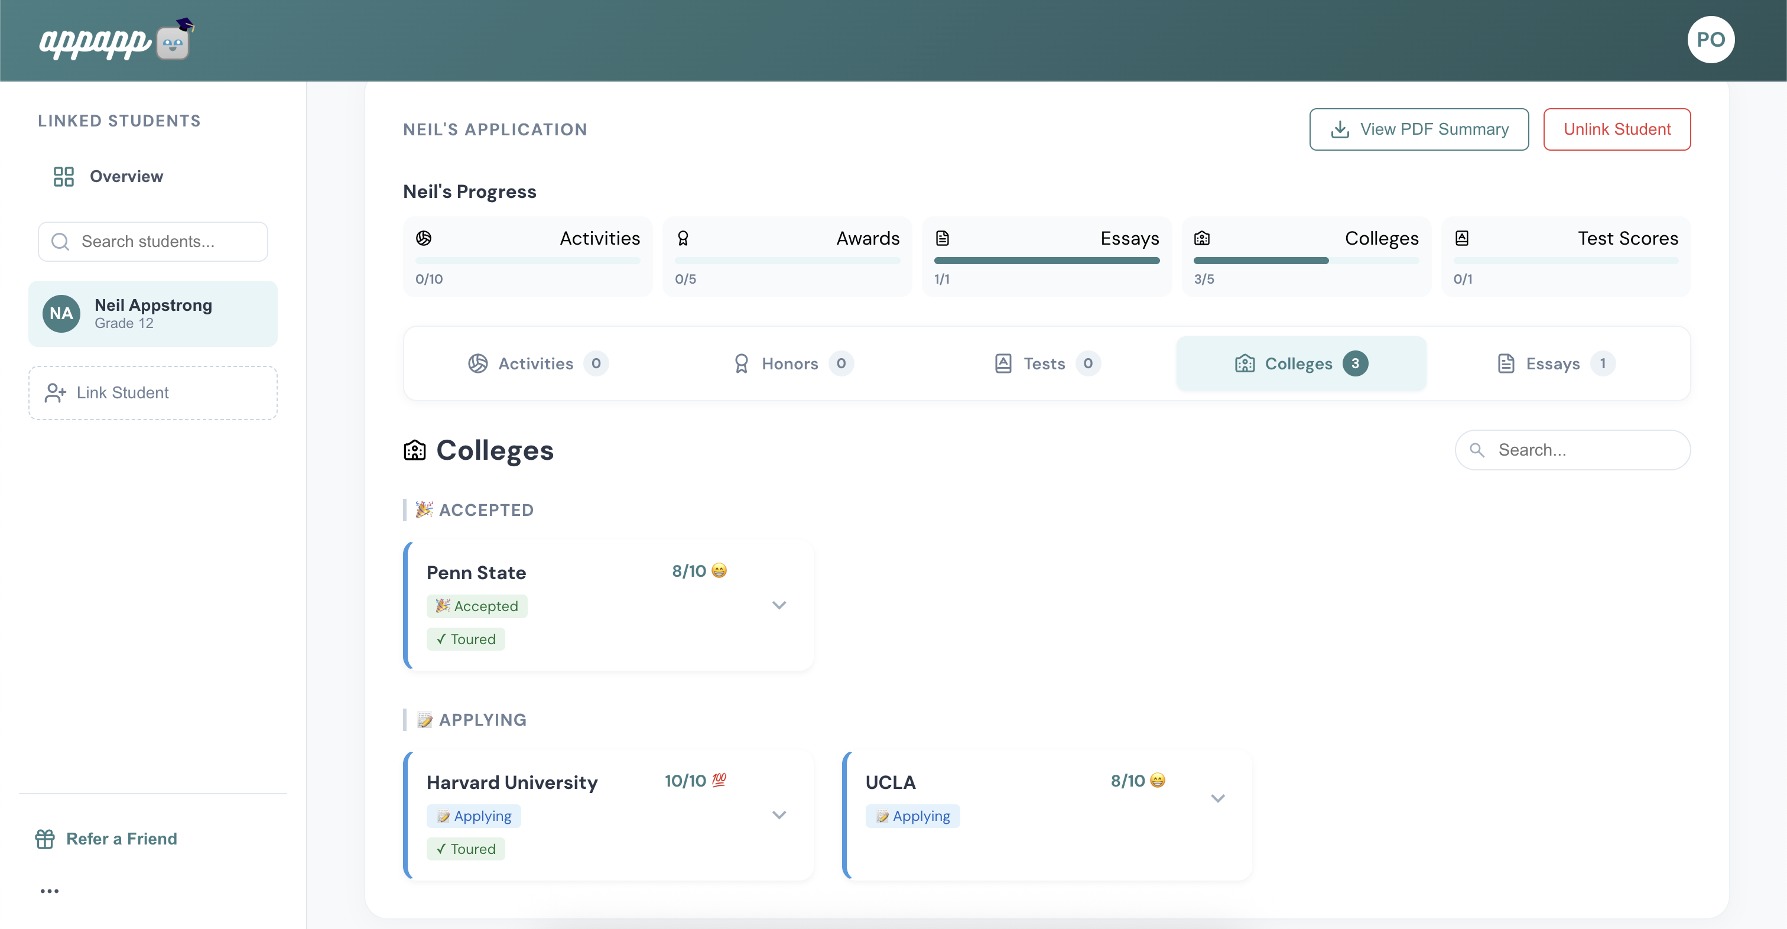The height and width of the screenshot is (929, 1787).
Task: Click the Colleges tab building icon
Action: tap(1245, 363)
